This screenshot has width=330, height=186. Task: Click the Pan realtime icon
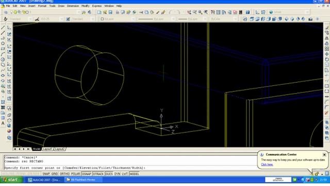[x=189, y=12]
